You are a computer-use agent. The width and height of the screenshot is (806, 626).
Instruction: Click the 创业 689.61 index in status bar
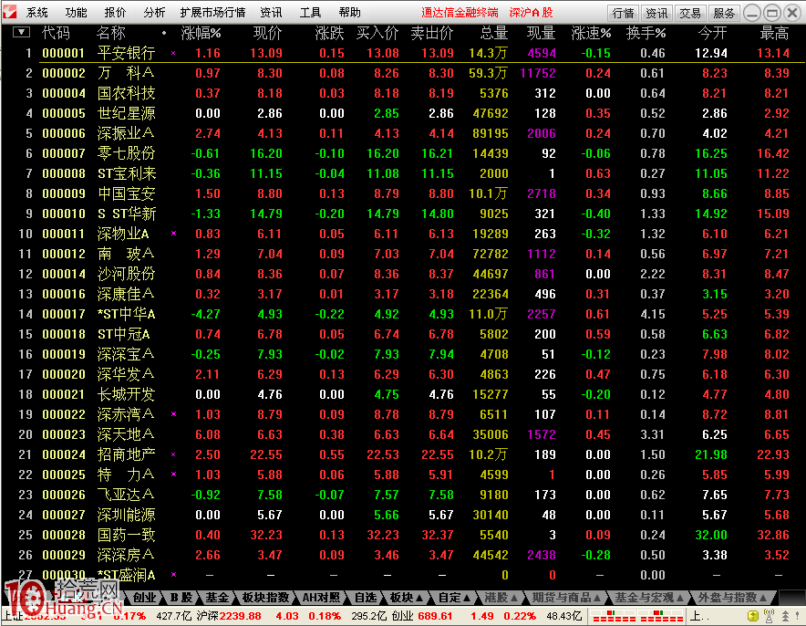point(422,616)
